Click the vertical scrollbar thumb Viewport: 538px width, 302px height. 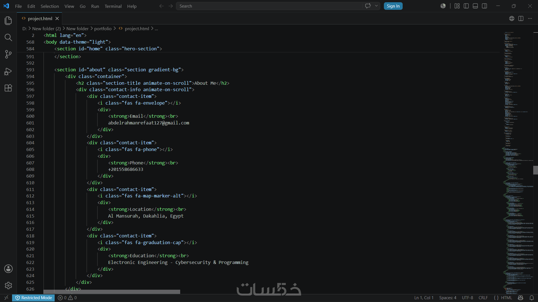coord(535,170)
